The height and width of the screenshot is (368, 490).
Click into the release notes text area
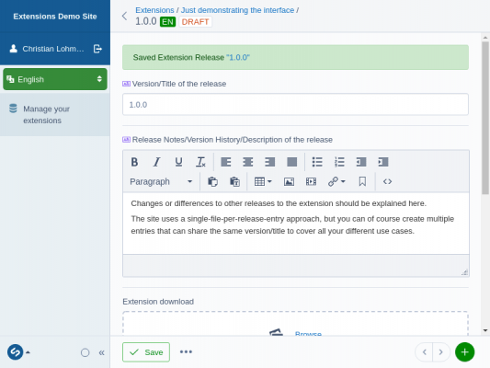tap(296, 224)
